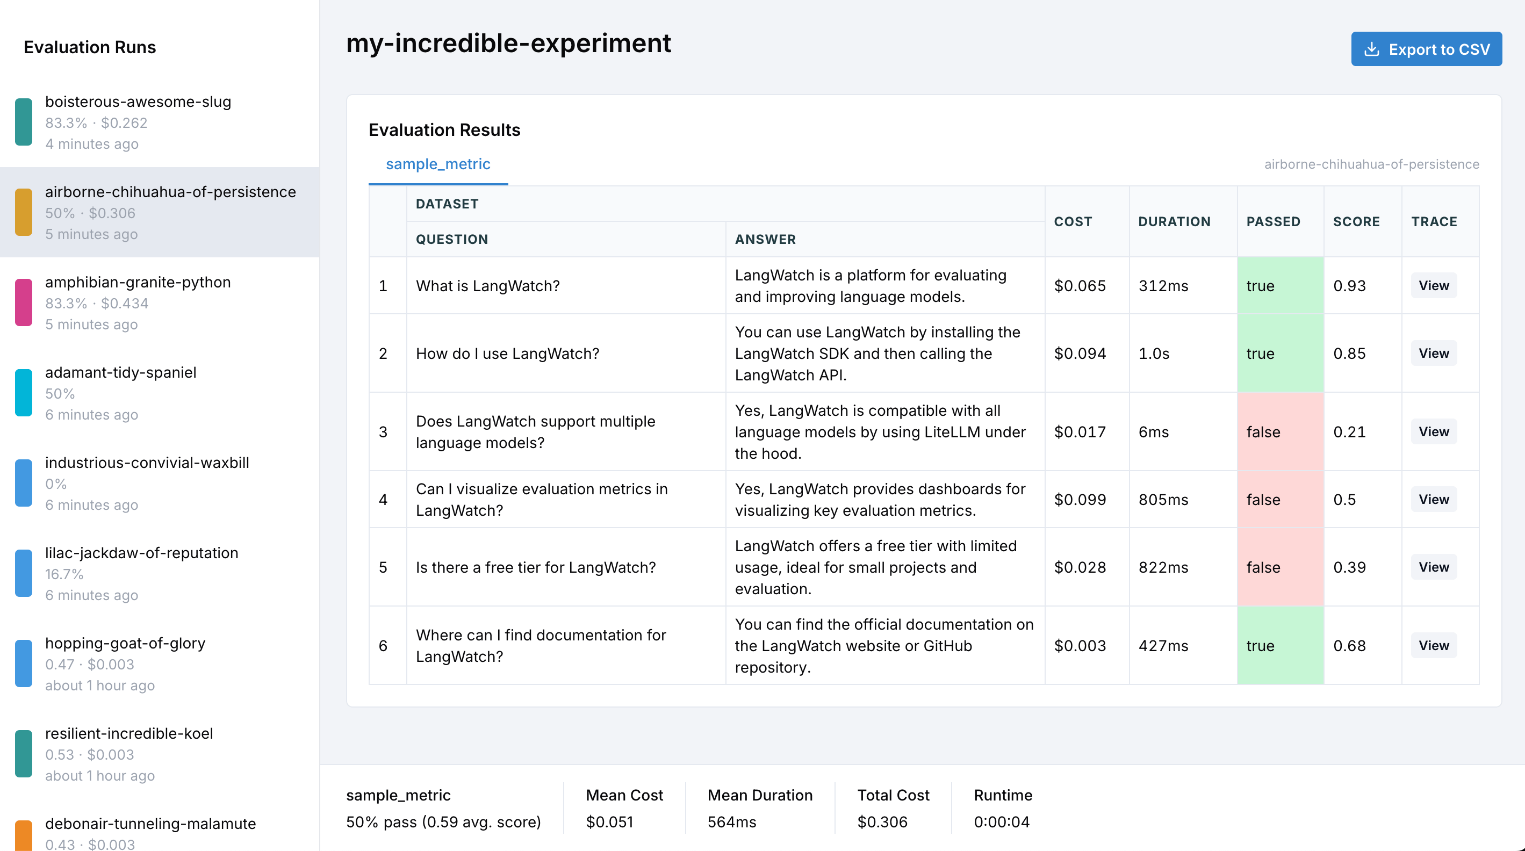This screenshot has height=851, width=1525.
Task: View trace for row 1 What is LangWatch
Action: (1433, 285)
